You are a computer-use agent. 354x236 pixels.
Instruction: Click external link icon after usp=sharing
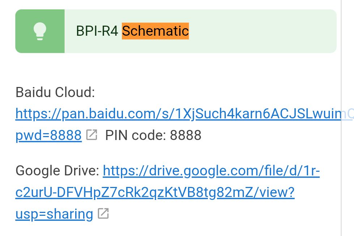[x=103, y=214]
